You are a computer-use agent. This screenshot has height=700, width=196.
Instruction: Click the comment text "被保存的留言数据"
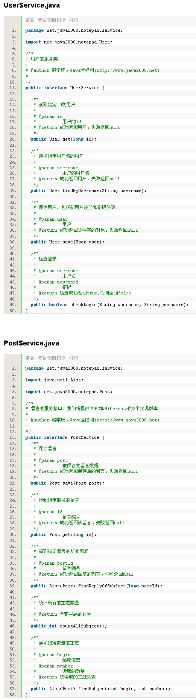[x=80, y=466]
